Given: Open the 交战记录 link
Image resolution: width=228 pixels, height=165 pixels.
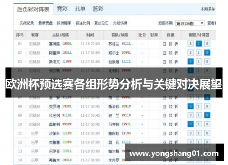Looking at the screenshot, I should tap(27, 23).
